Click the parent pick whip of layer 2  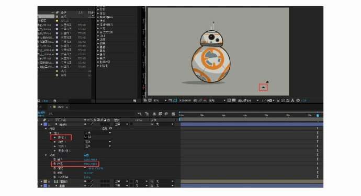point(152,181)
